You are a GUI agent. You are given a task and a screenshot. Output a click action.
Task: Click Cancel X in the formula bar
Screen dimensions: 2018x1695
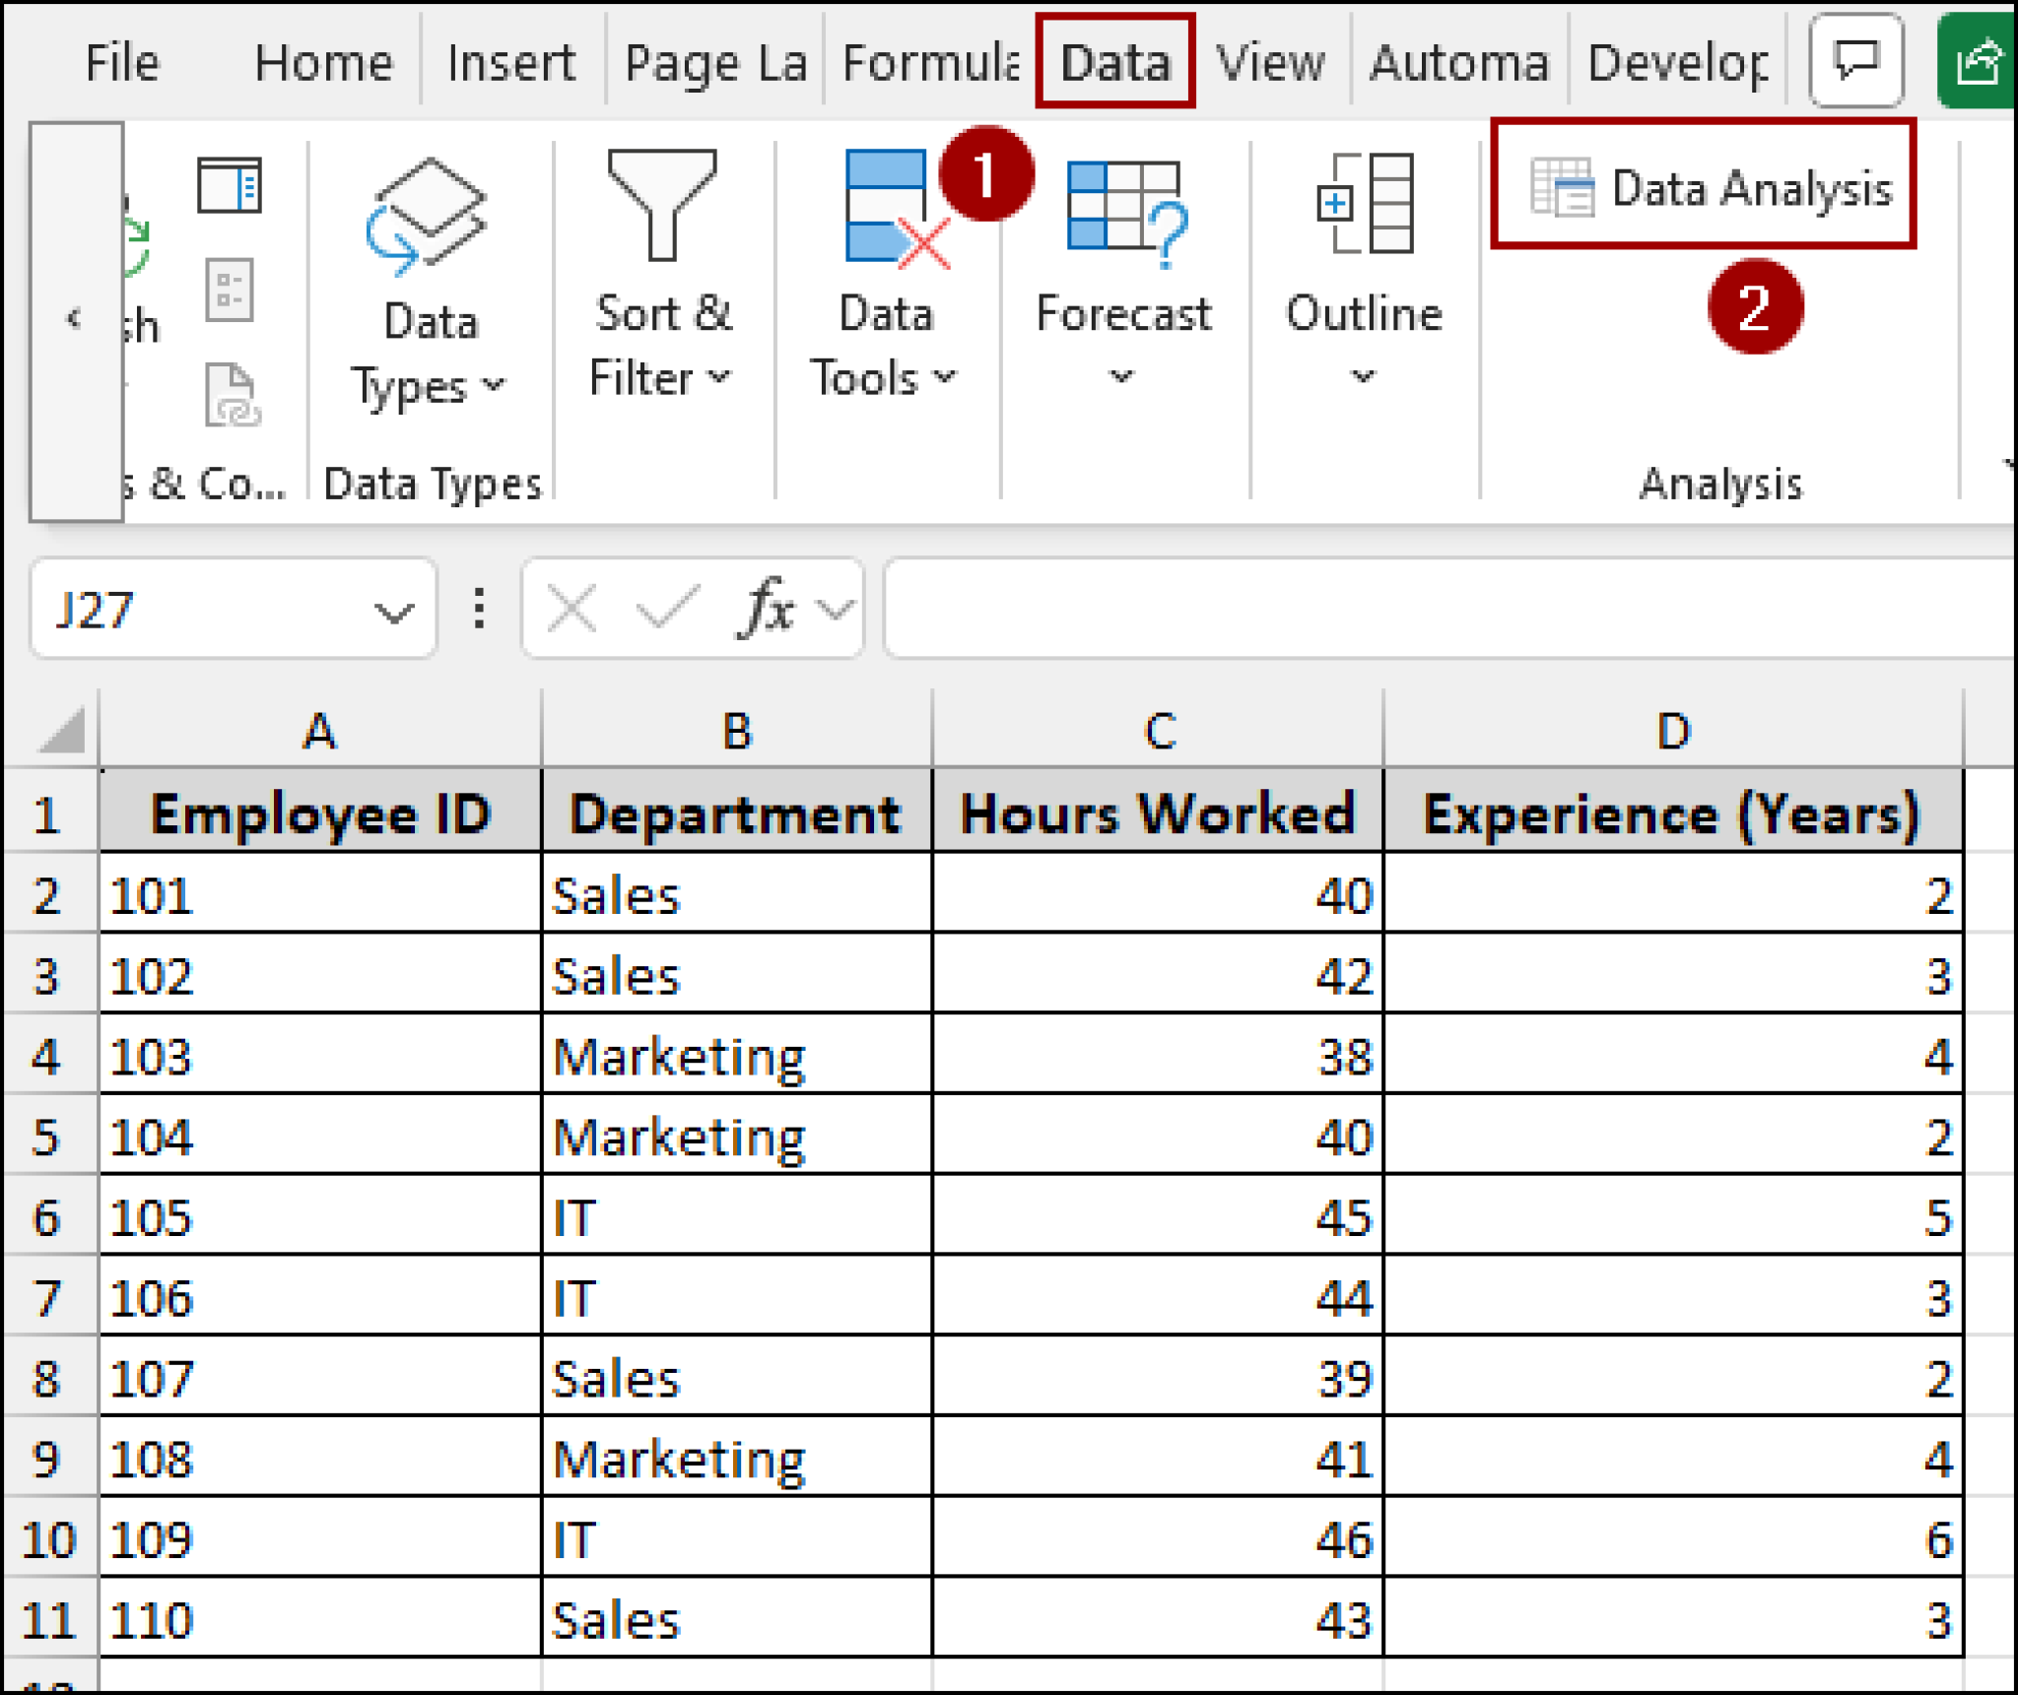570,608
